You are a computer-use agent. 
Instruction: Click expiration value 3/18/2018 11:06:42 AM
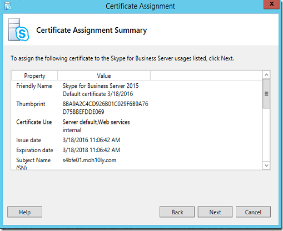[x=91, y=150]
